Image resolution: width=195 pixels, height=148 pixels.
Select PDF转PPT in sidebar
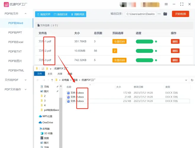click(x=15, y=32)
